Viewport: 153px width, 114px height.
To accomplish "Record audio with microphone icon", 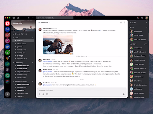I will pyautogui.click(x=43, y=94).
